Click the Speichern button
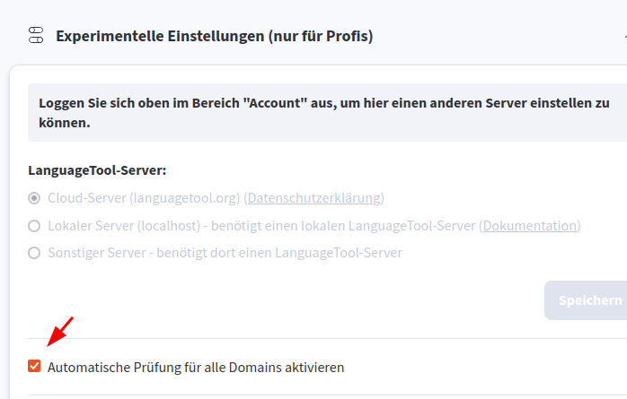This screenshot has height=399, width=627. point(586,300)
